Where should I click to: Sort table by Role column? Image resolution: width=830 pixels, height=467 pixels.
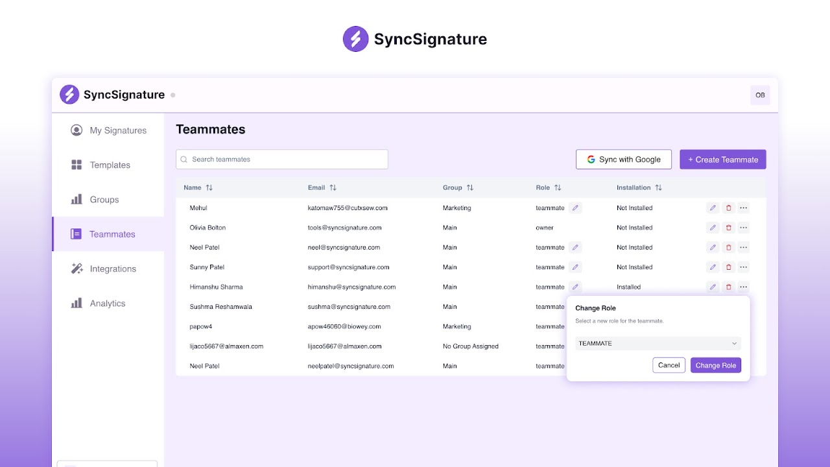point(558,187)
